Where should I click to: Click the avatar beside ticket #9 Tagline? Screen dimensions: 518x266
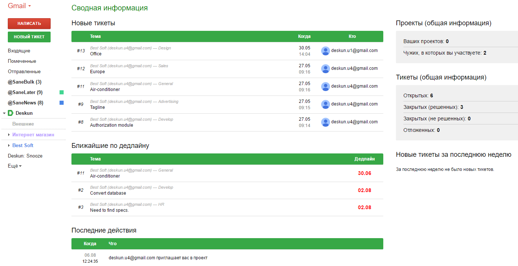pos(325,104)
